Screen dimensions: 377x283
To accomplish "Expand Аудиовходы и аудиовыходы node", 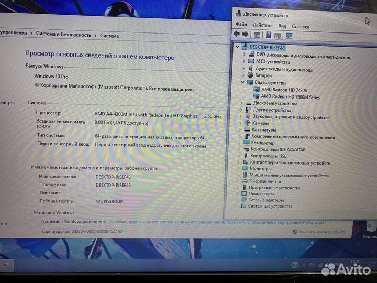I will (243, 68).
